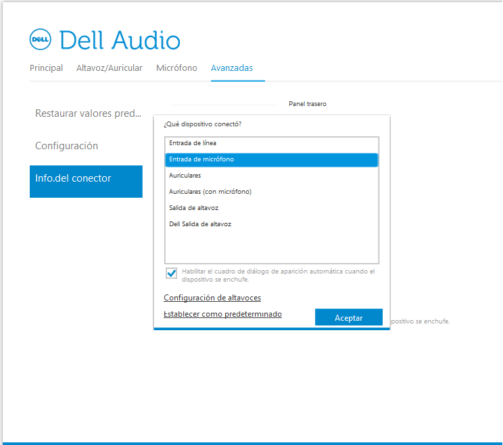This screenshot has width=503, height=445.
Task: Click the Panel trasero label
Action: pyautogui.click(x=308, y=104)
